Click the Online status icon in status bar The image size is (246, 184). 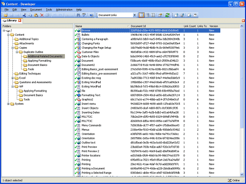[229, 180]
